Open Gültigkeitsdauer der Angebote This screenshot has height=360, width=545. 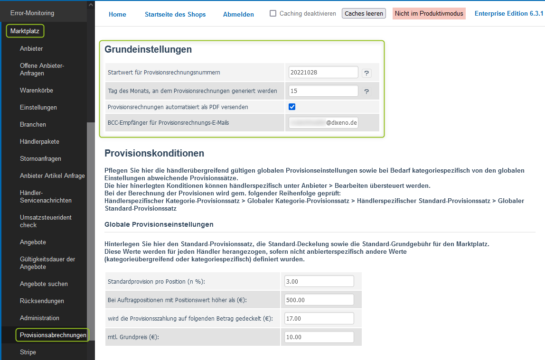click(x=47, y=263)
